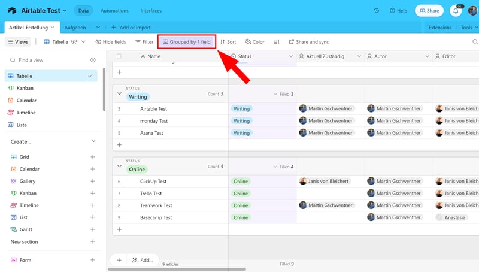Open the Color options
Screen dimensions: 479x272
coord(255,41)
